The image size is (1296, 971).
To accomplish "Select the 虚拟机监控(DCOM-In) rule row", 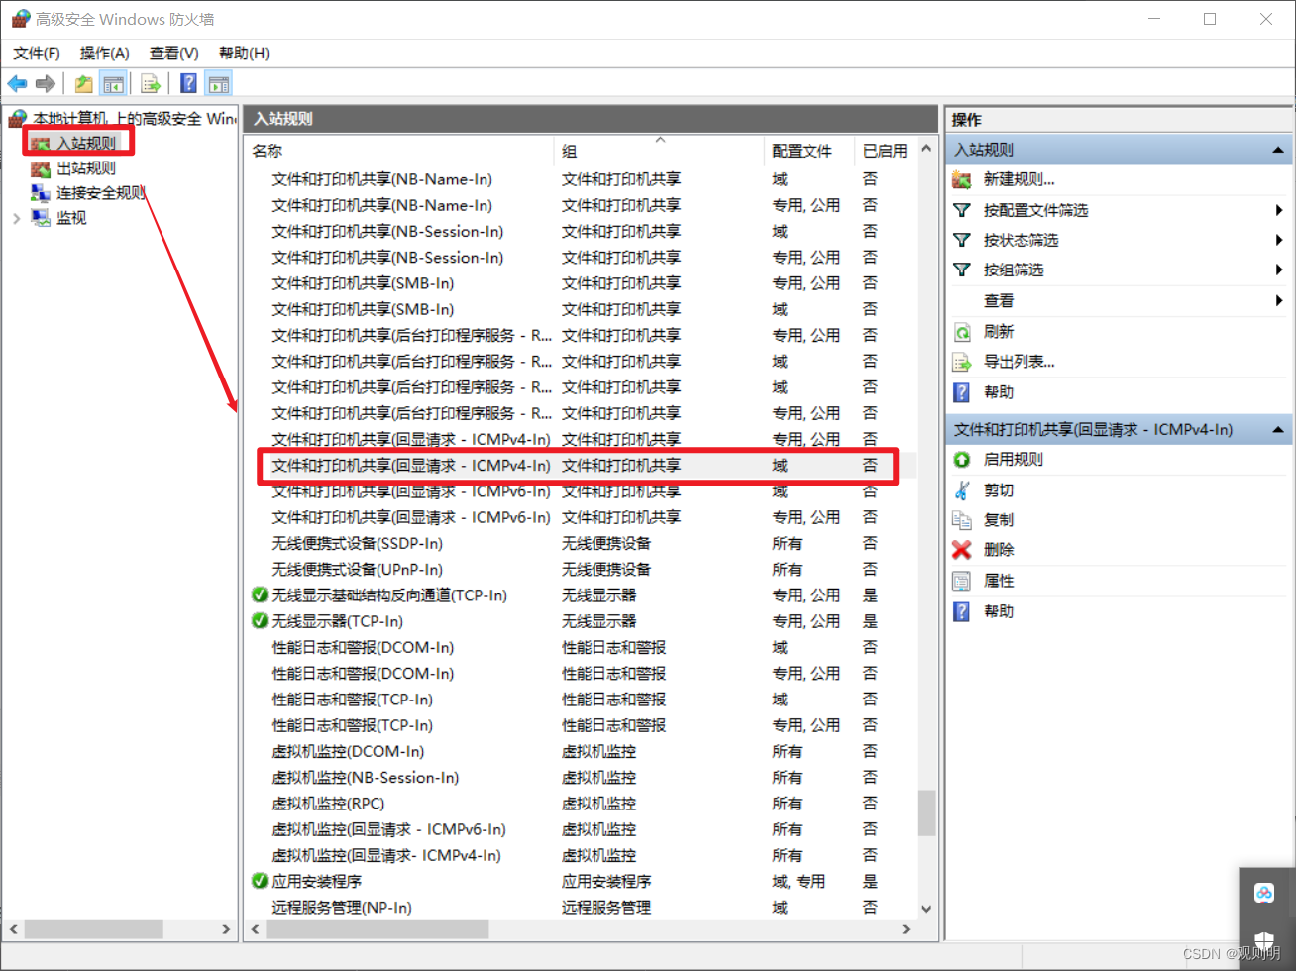I will [580, 751].
